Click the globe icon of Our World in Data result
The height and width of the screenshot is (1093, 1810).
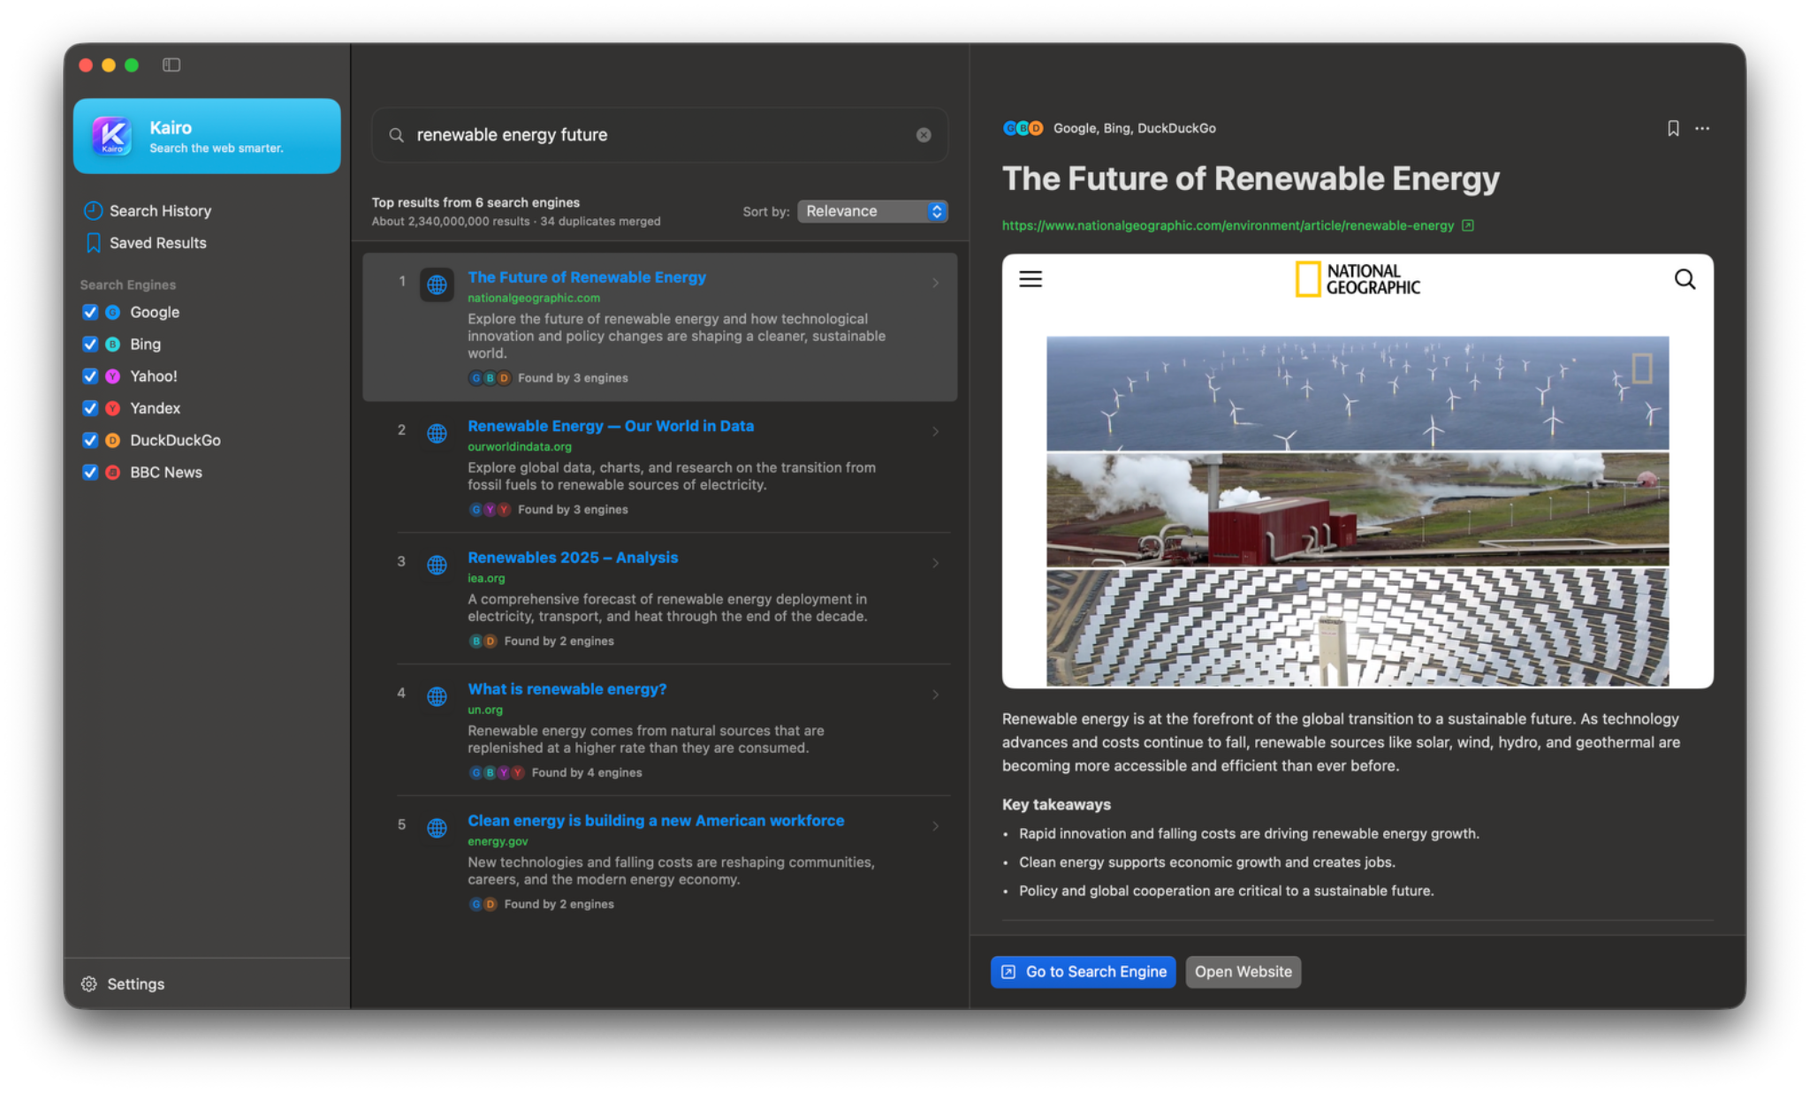(437, 433)
